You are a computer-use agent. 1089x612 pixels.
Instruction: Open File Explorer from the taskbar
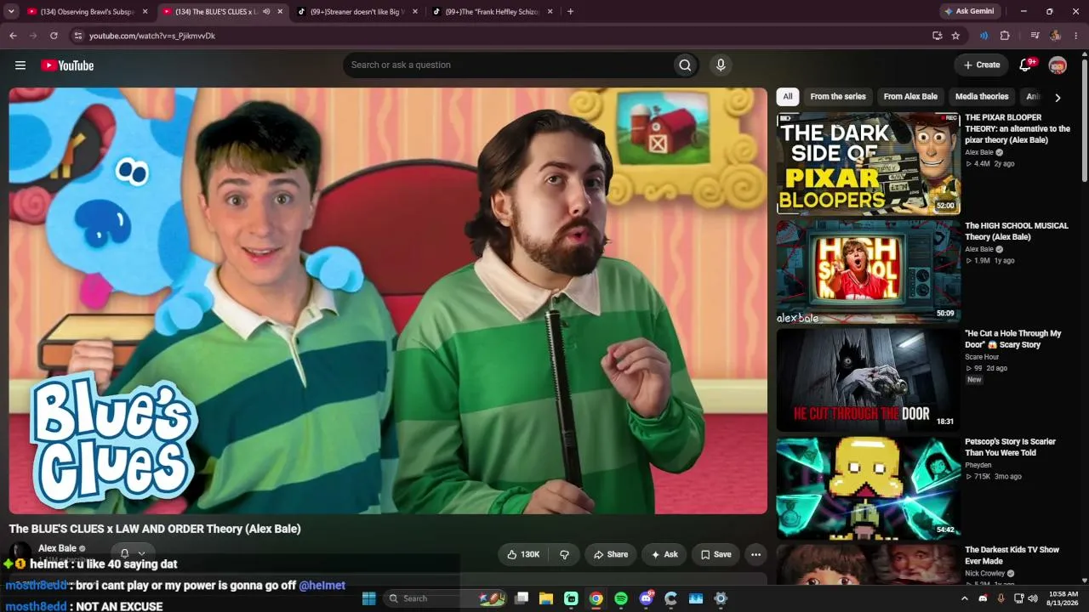tap(546, 598)
